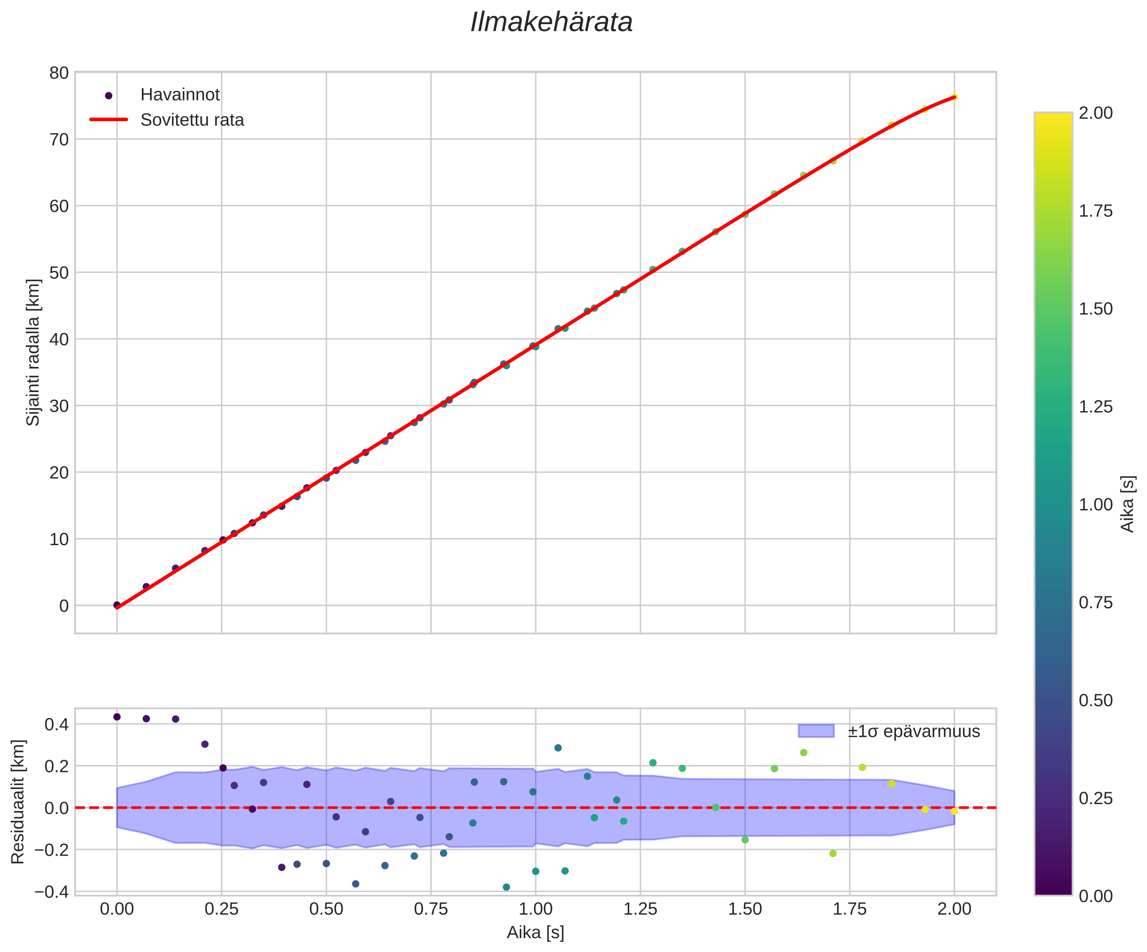Click the red Sovitettu rata legend line
Screen dimensions: 1147x952
[x=108, y=120]
